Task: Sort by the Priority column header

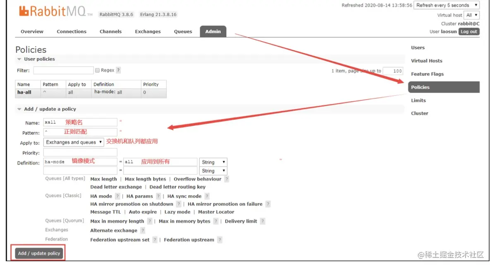Action: pyautogui.click(x=150, y=84)
